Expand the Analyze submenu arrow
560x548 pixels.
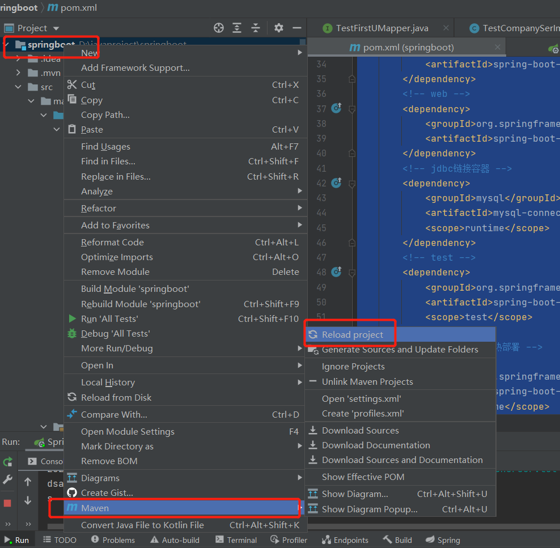pyautogui.click(x=300, y=191)
